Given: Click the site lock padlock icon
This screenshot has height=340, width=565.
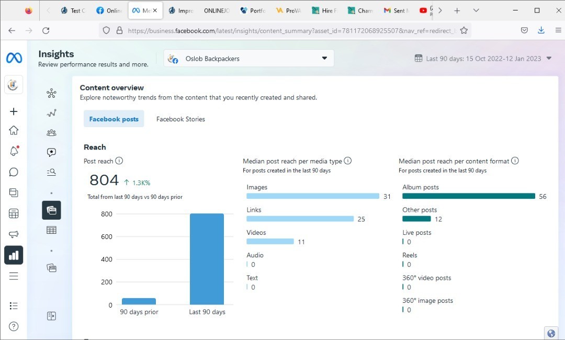Looking at the screenshot, I should 120,31.
